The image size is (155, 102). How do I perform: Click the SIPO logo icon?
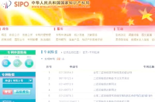tap(7, 4)
